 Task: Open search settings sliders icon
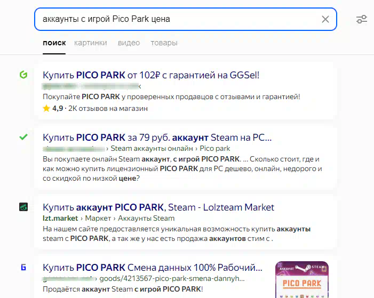(362, 19)
